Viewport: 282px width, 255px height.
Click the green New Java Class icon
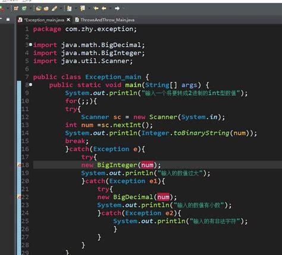pos(24,8)
